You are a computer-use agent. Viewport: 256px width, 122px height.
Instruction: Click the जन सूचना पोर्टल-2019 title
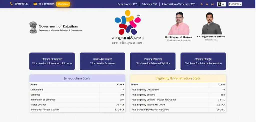[x=128, y=38]
